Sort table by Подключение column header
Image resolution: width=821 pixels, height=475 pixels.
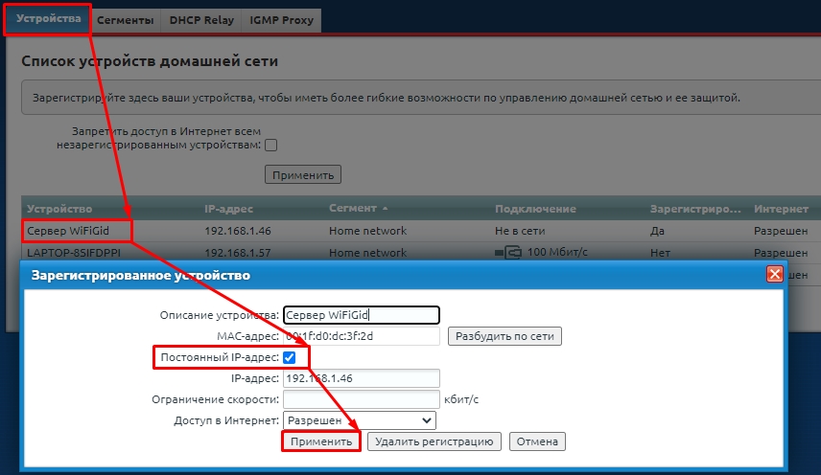[x=535, y=209]
